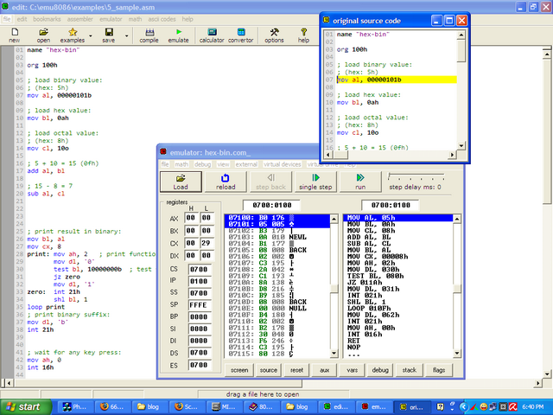The height and width of the screenshot is (415, 553).
Task: Click the reset button in emulator
Action: tap(296, 370)
